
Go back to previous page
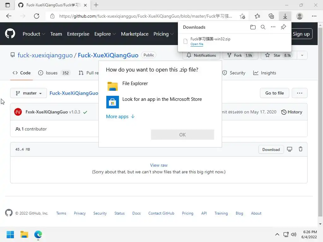point(9,16)
